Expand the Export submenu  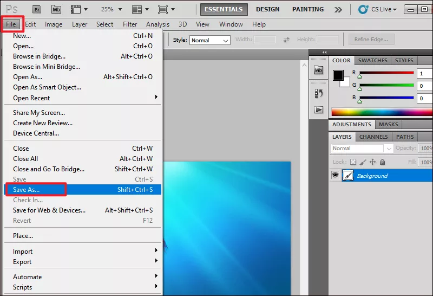click(x=83, y=262)
